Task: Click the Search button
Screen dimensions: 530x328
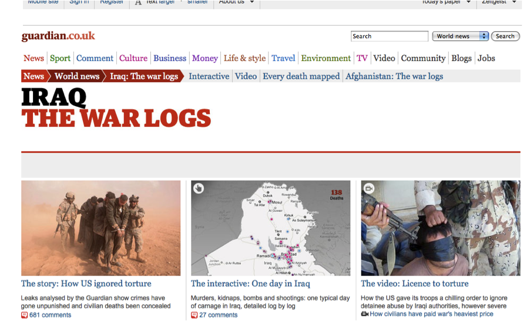Action: [505, 36]
